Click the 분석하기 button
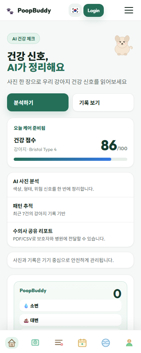The height and width of the screenshot is (353, 141). pos(38,102)
